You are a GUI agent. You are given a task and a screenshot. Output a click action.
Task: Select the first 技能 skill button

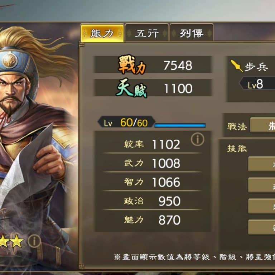[x=261, y=164]
